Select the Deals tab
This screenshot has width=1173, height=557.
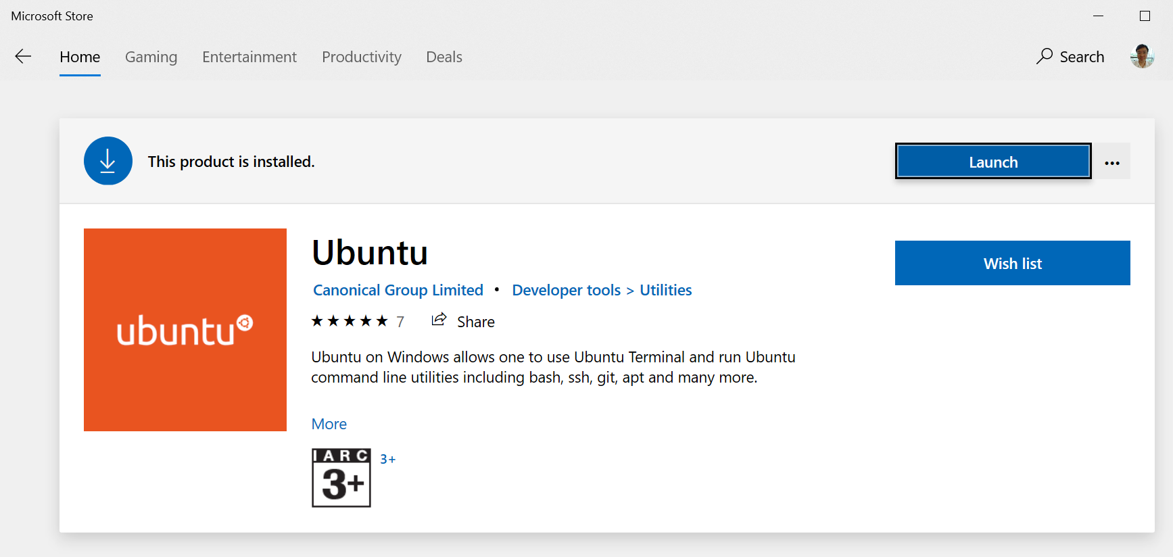[x=444, y=57]
